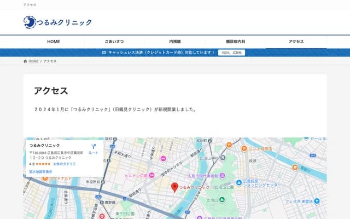Click the credit card icon in the banner
This screenshot has width=350, height=219.
point(104,53)
